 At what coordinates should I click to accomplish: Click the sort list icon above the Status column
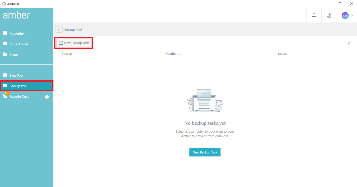(x=350, y=43)
